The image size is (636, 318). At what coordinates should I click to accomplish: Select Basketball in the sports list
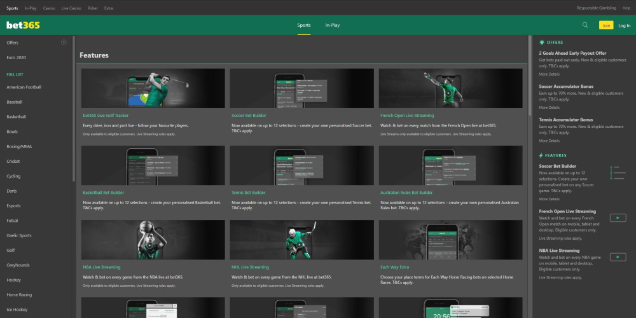(x=17, y=117)
